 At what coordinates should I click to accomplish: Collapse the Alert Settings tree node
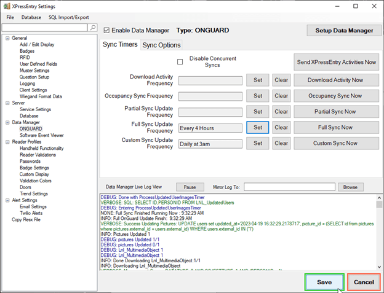7,200
